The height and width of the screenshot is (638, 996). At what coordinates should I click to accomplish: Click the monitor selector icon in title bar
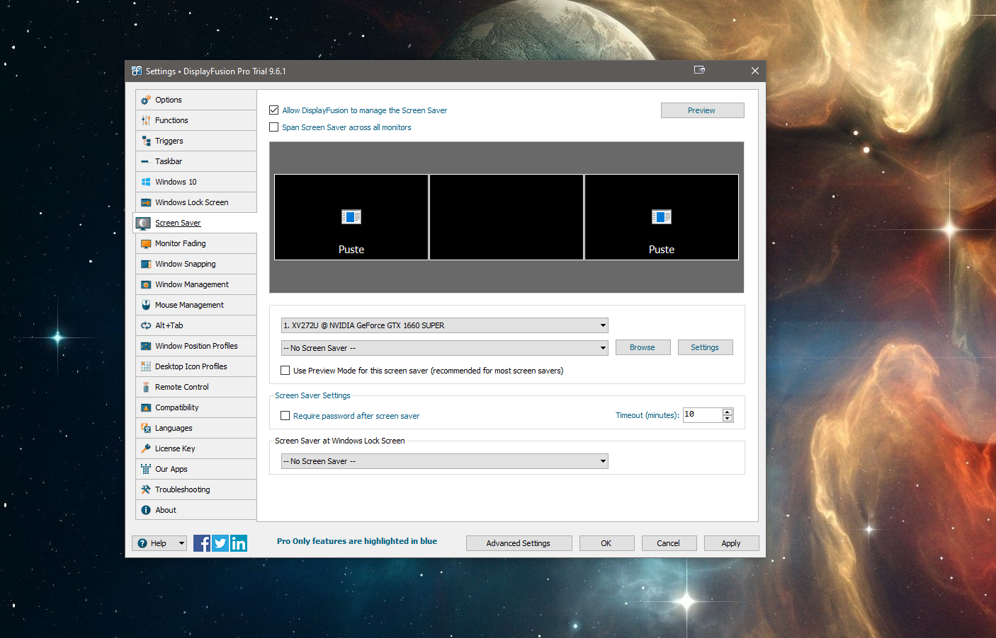pyautogui.click(x=699, y=70)
